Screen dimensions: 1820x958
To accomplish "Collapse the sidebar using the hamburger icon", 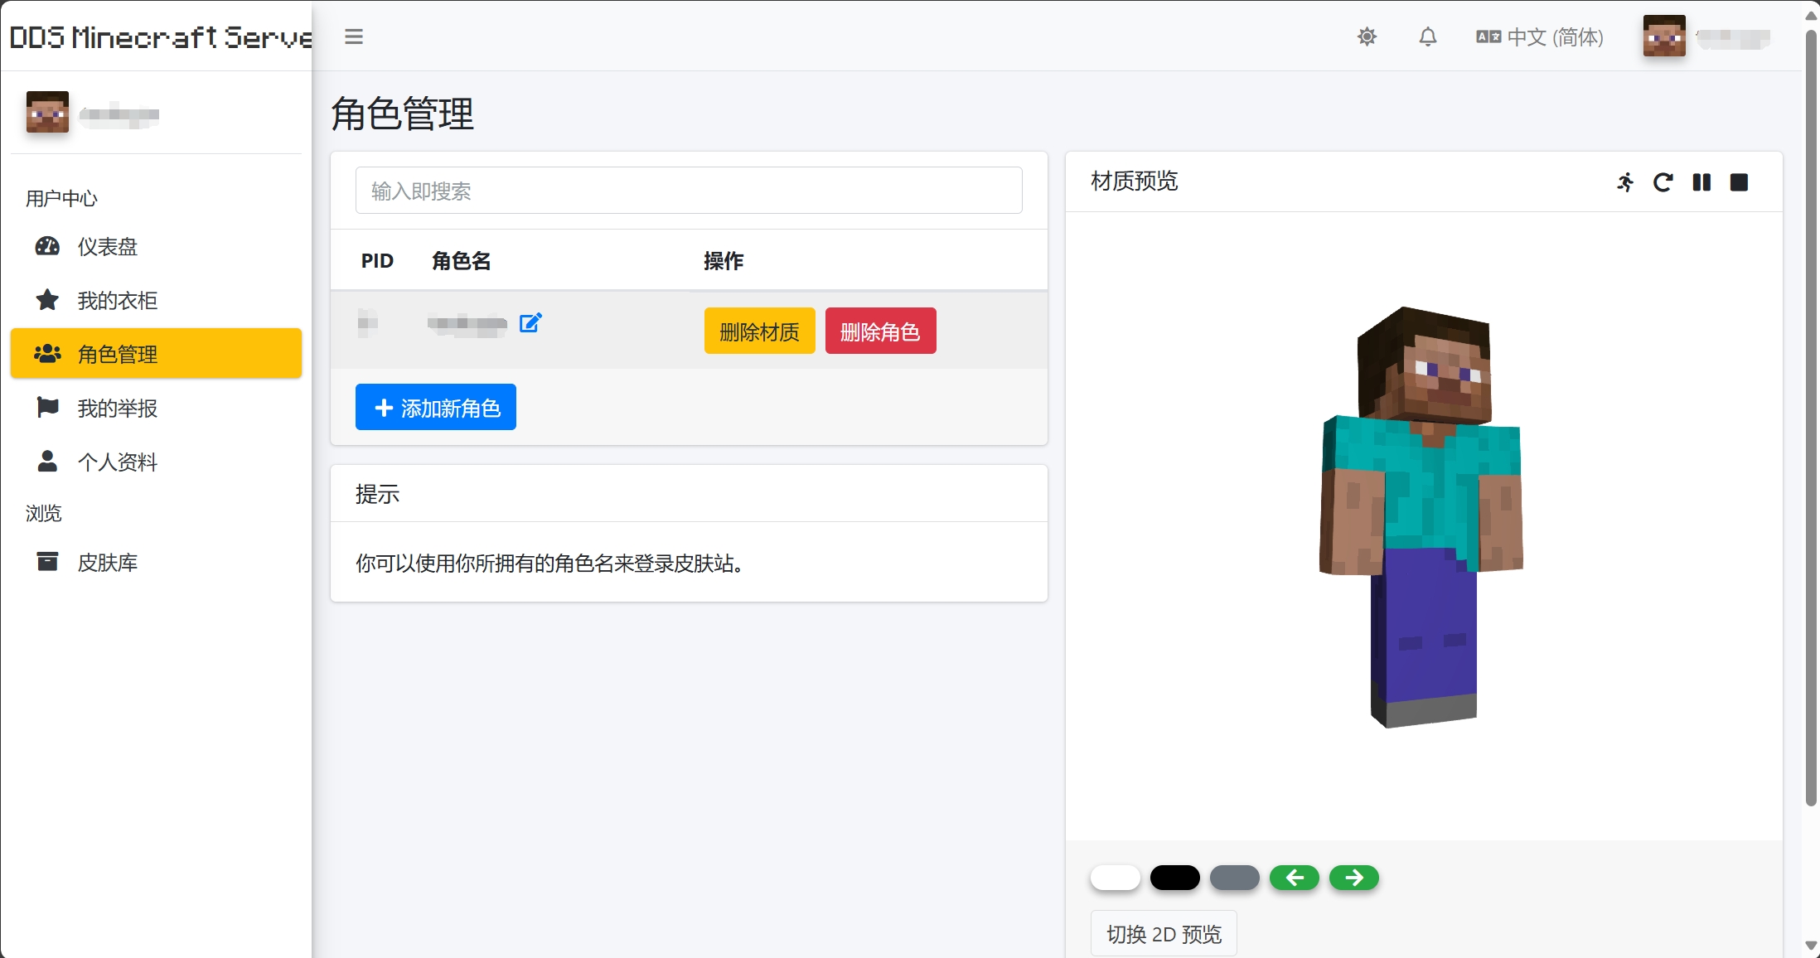I will coord(354,36).
